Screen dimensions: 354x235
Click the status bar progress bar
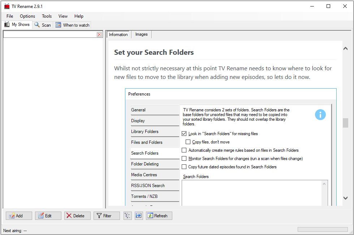pos(323,229)
